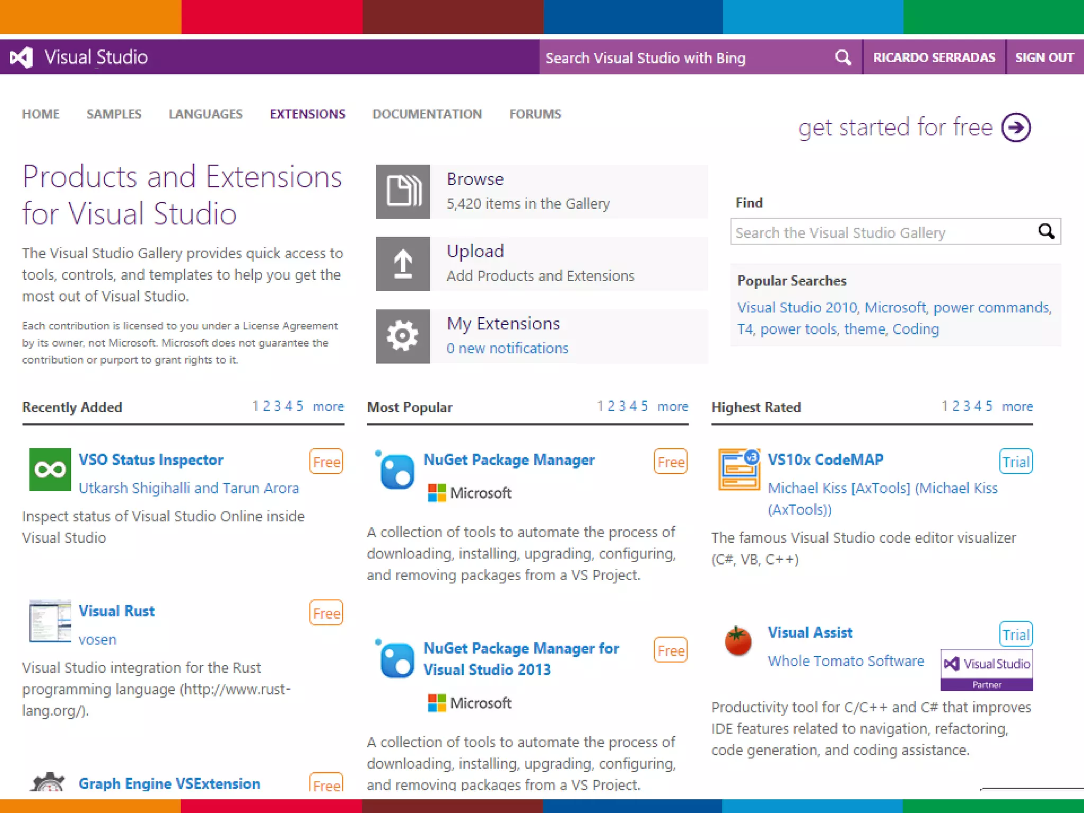The width and height of the screenshot is (1084, 813).
Task: Open author vosen link
Action: tap(97, 640)
